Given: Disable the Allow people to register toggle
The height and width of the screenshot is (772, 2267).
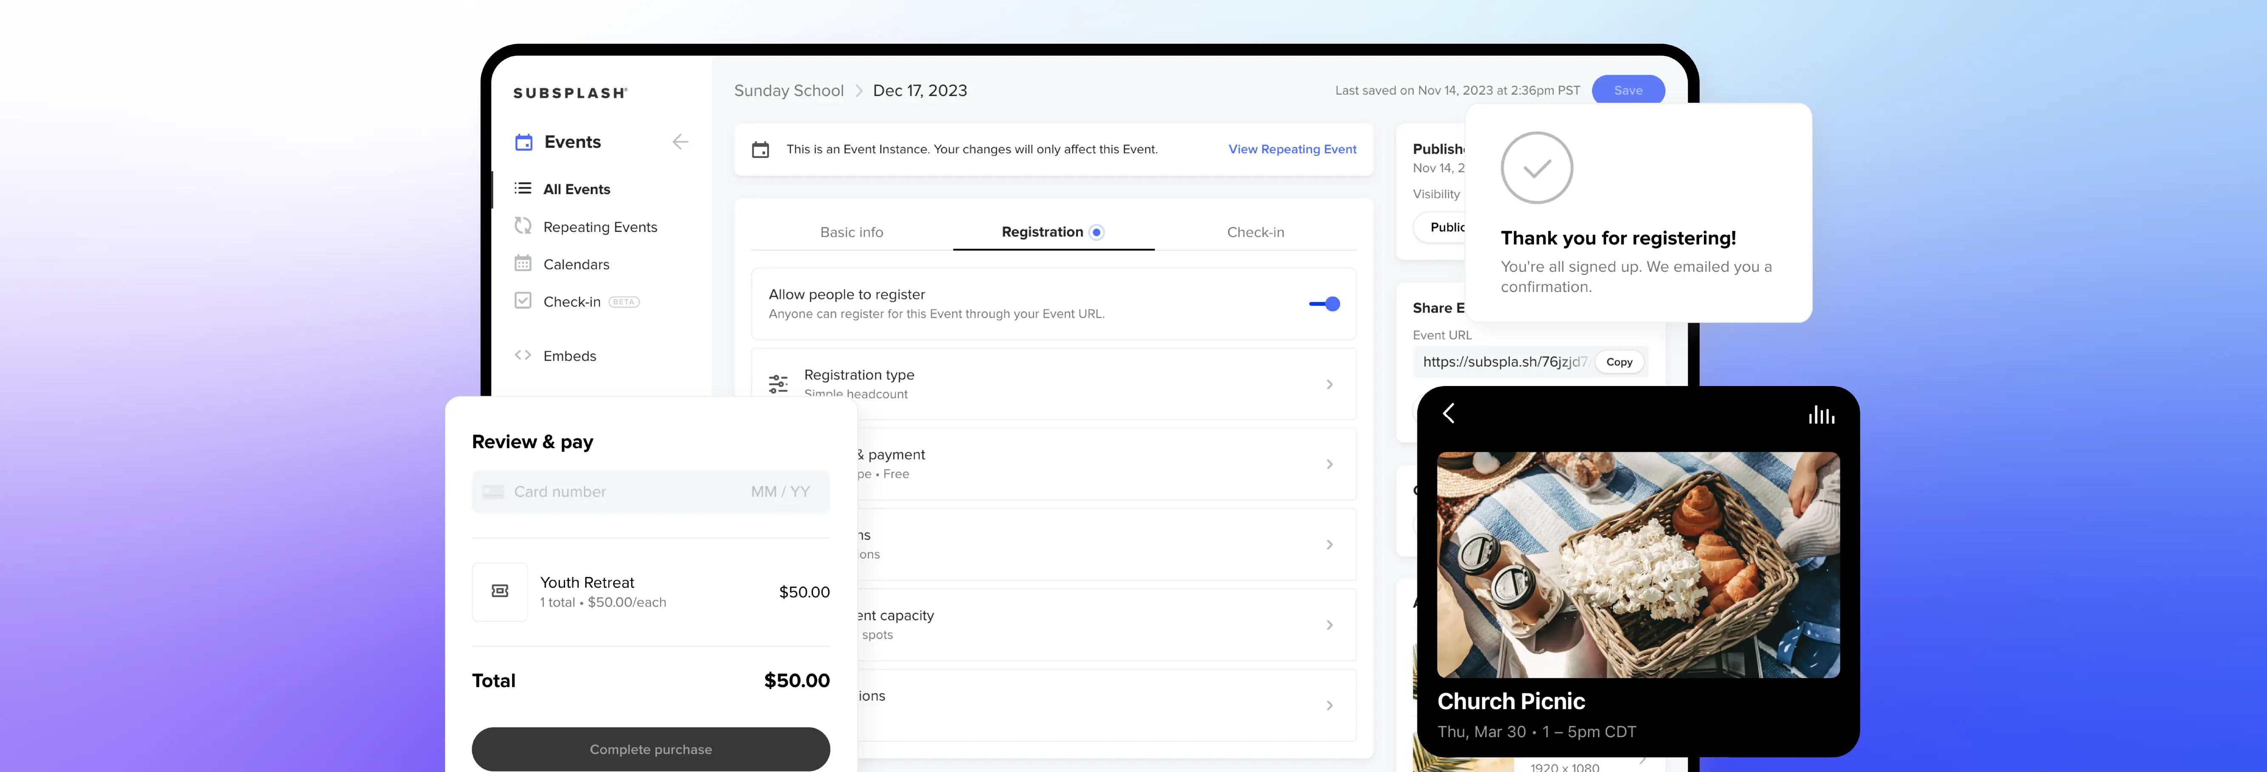Looking at the screenshot, I should (x=1323, y=303).
